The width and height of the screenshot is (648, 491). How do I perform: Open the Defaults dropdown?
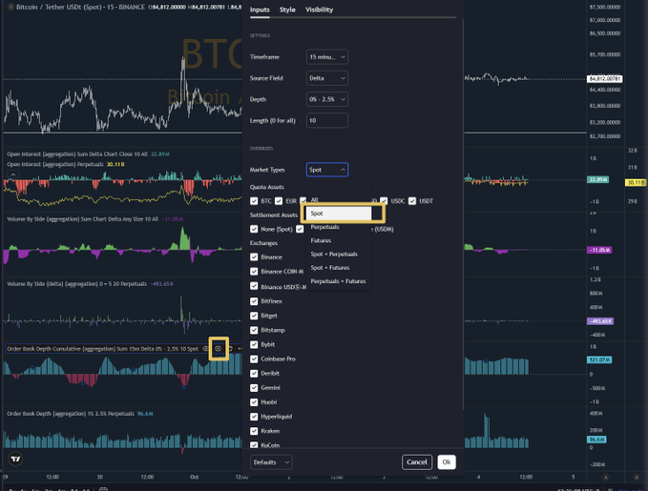[x=271, y=462]
